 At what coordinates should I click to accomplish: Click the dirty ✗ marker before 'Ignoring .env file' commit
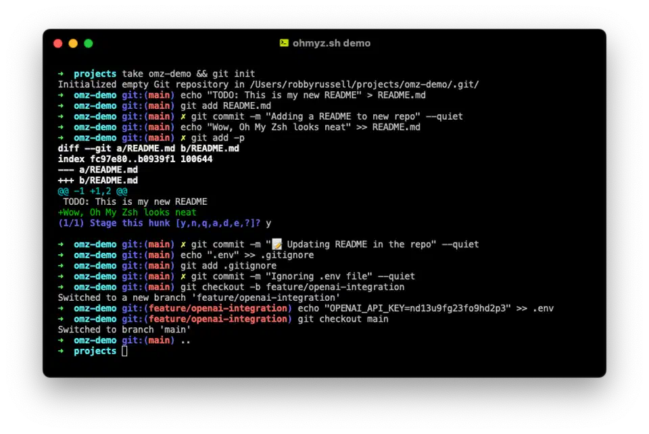coord(183,276)
